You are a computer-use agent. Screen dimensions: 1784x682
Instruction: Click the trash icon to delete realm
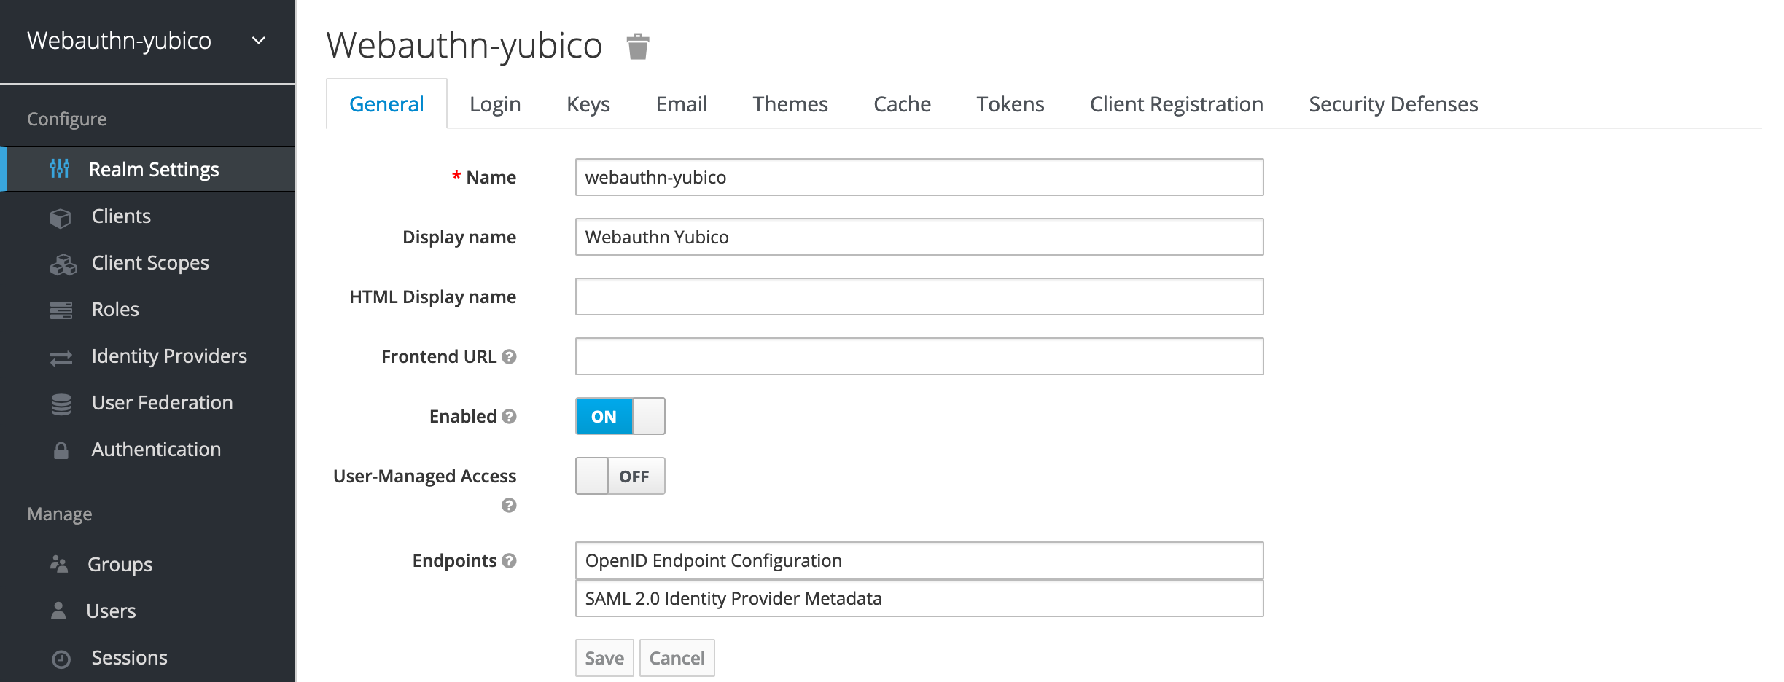637,47
